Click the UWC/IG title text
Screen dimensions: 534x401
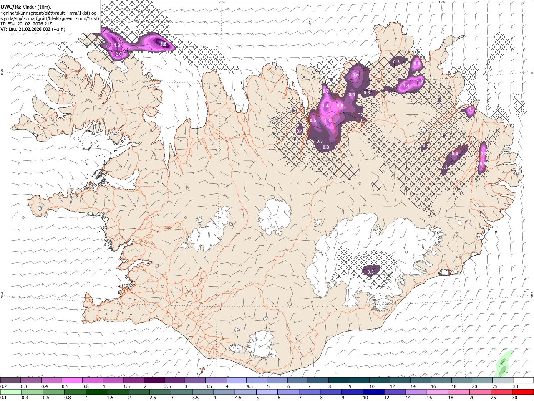tap(10, 7)
